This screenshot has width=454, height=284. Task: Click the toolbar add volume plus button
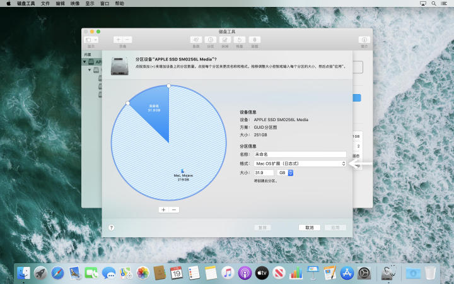click(x=118, y=39)
